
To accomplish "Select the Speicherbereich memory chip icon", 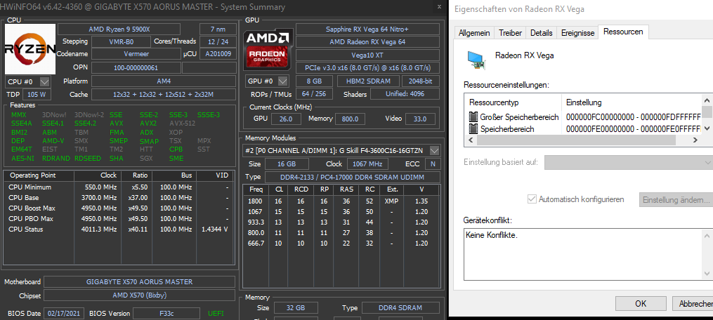I will coord(473,128).
